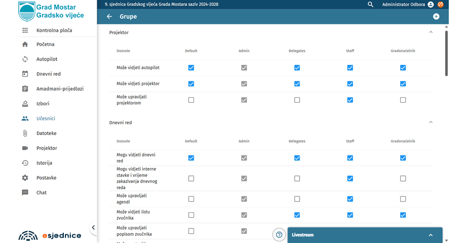Screen dimensions: 465x243
Task: Open Kontrolna ploča from the sidebar
Action: 54,30
